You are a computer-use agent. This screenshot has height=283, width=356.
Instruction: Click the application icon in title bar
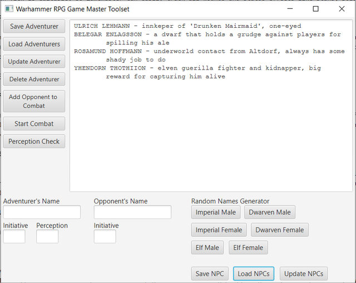[9, 9]
